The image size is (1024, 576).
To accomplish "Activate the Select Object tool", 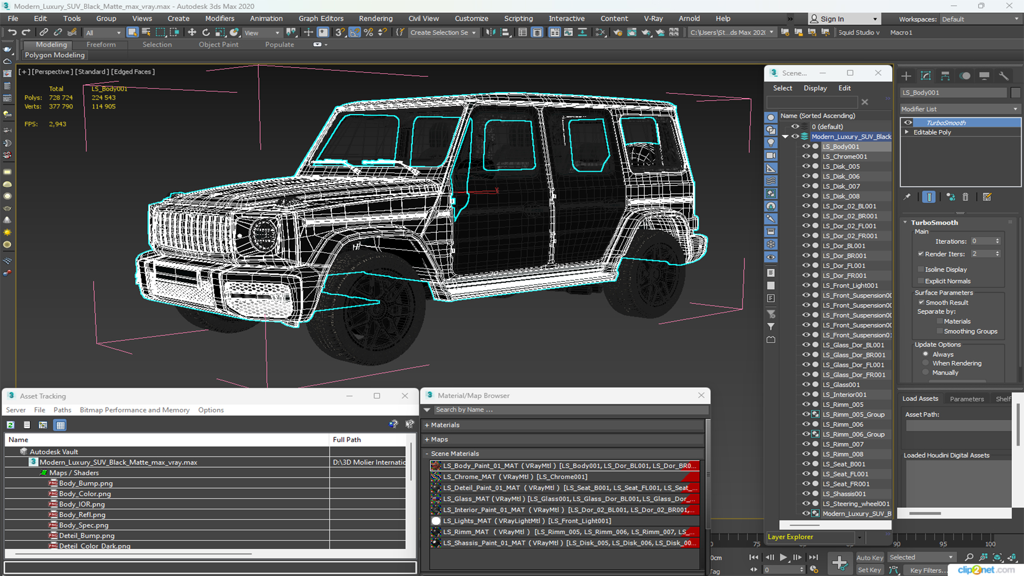I will (x=132, y=33).
